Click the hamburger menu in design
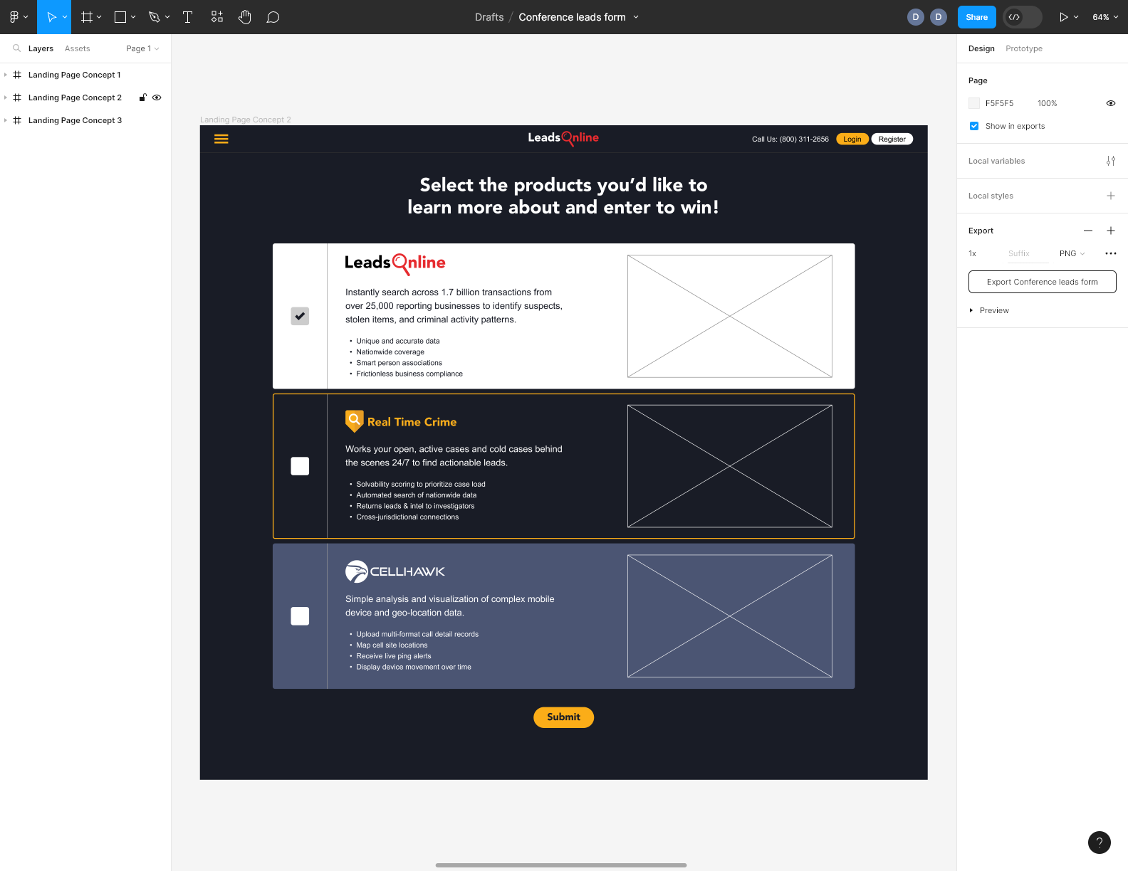This screenshot has height=871, width=1128. click(221, 139)
